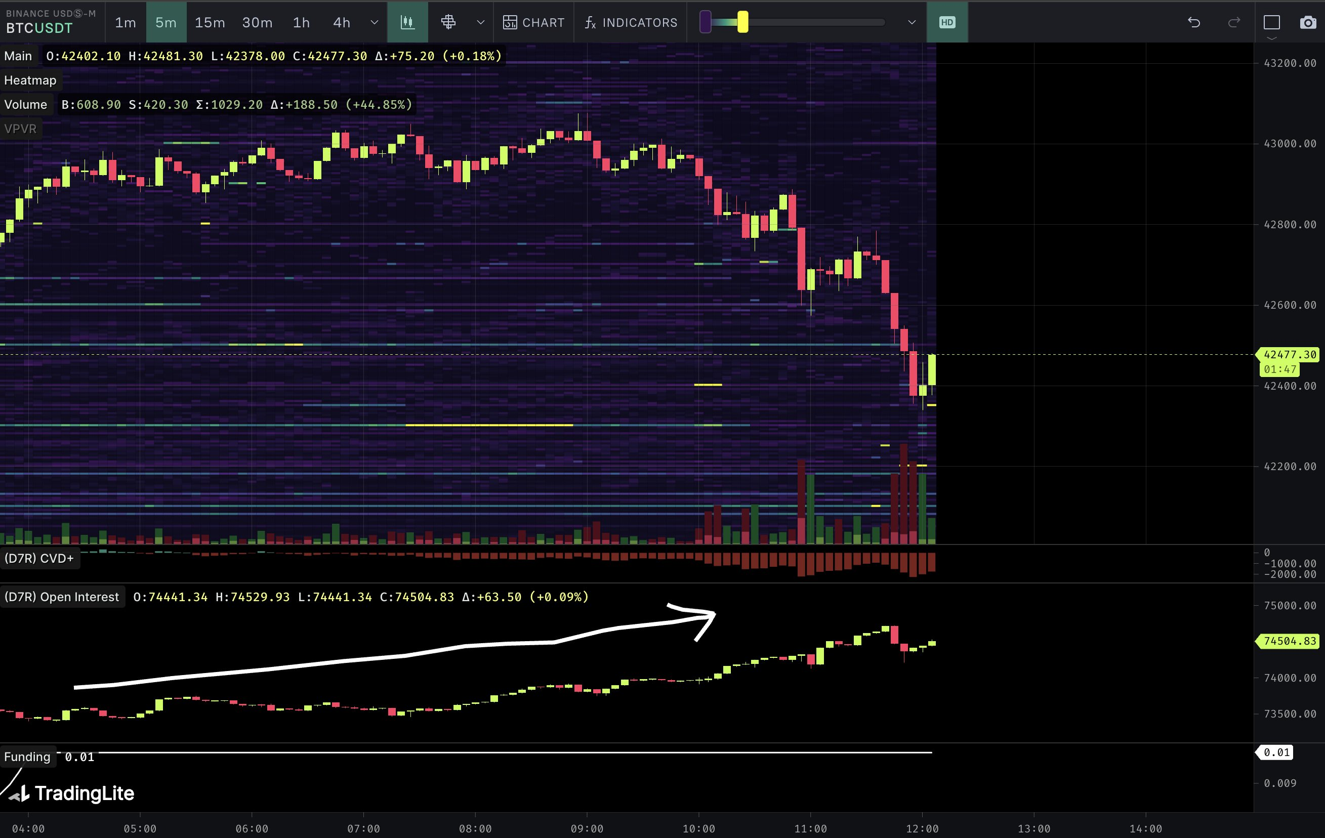Viewport: 1325px width, 838px height.
Task: Expand more timeframes dropdown after 4h
Action: point(374,23)
